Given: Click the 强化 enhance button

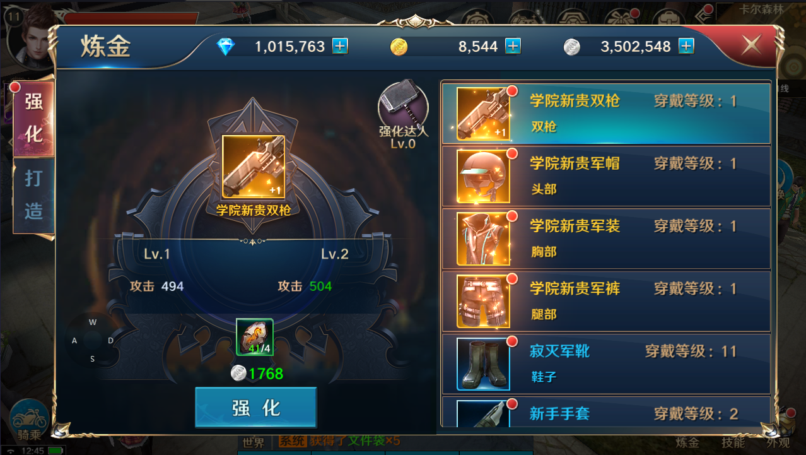Looking at the screenshot, I should coord(255,408).
